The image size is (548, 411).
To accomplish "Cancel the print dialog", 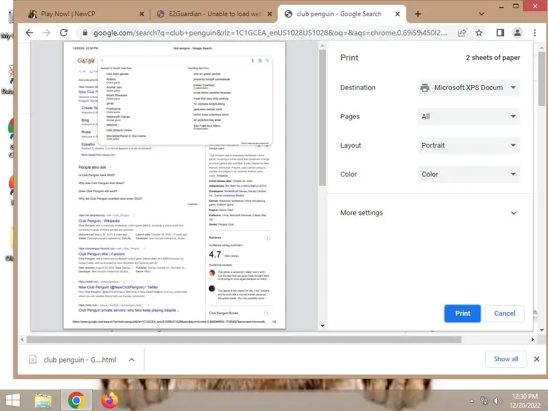I will tap(504, 314).
